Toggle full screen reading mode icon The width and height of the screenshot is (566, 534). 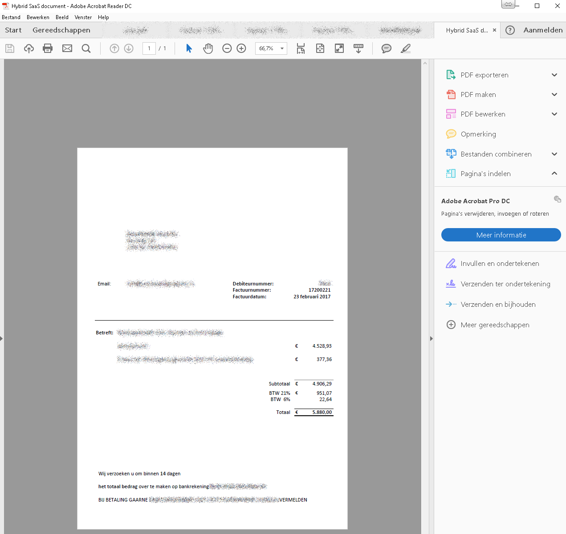click(x=339, y=48)
